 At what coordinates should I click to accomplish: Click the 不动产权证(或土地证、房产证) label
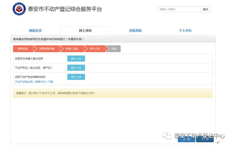tap(34, 68)
